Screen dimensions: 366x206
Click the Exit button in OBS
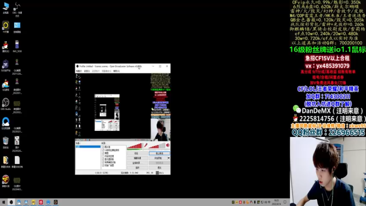click(159, 168)
